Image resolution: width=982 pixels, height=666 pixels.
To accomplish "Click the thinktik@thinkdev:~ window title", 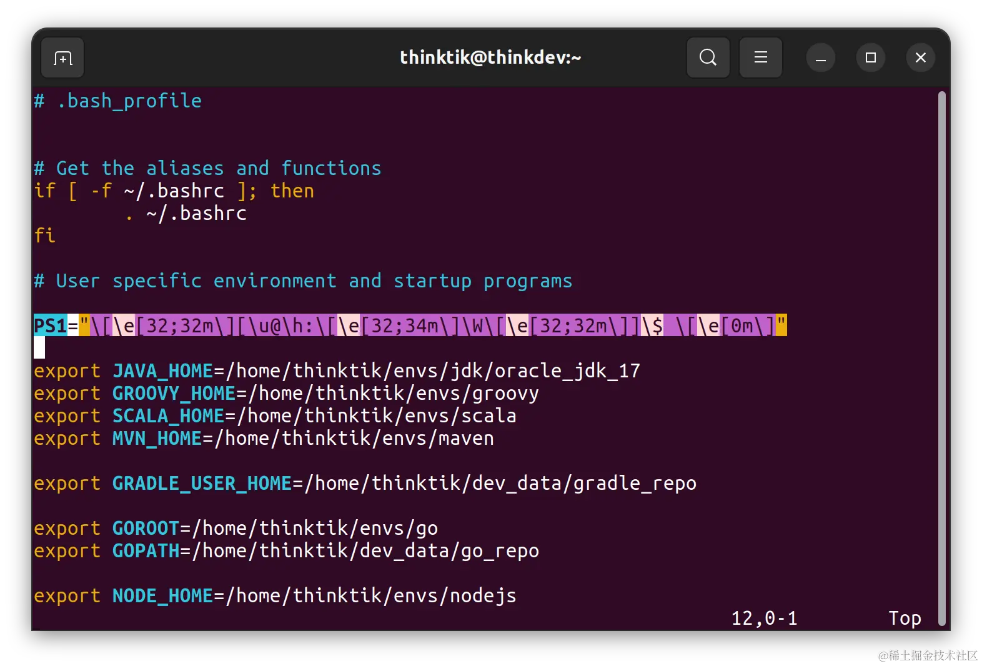I will pyautogui.click(x=490, y=57).
